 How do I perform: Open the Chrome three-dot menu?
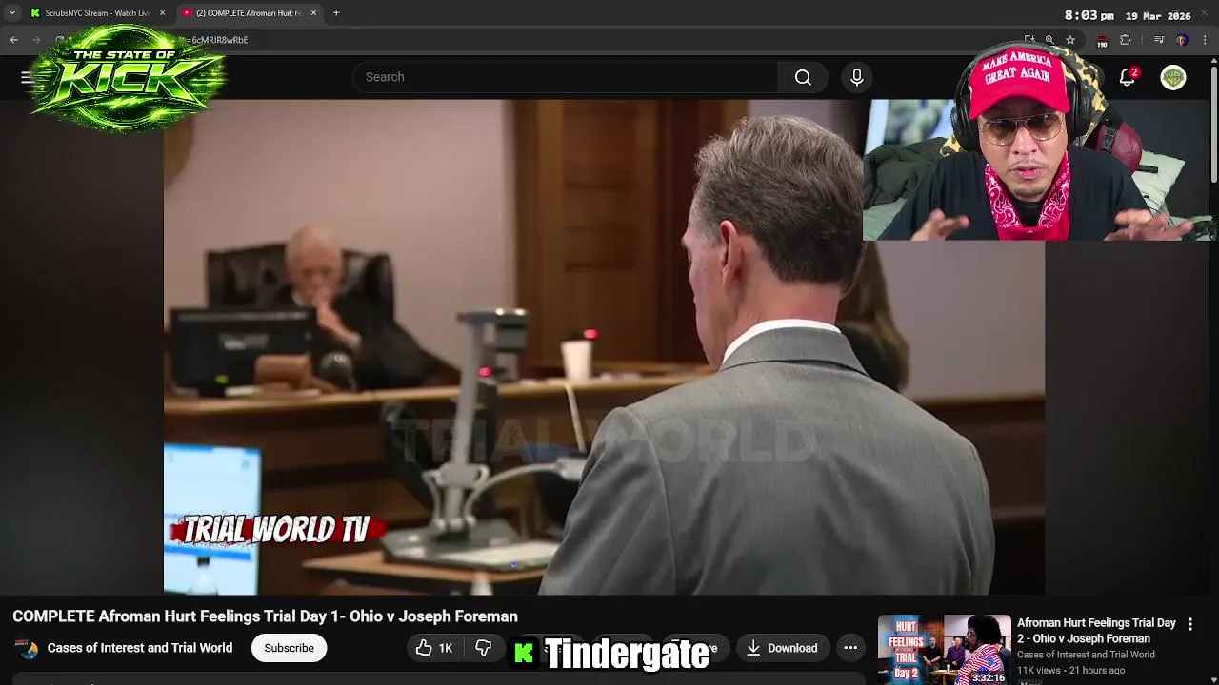(x=1205, y=40)
